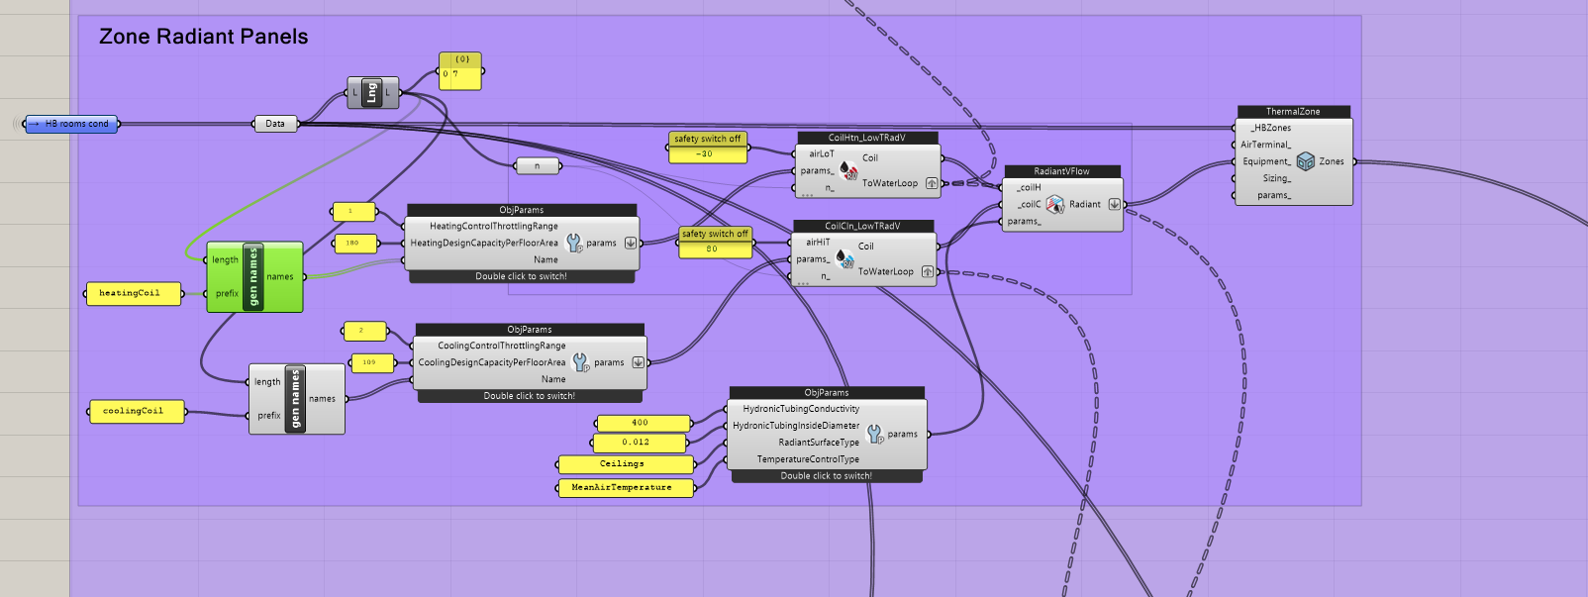Click the _coilC input label

(1029, 204)
